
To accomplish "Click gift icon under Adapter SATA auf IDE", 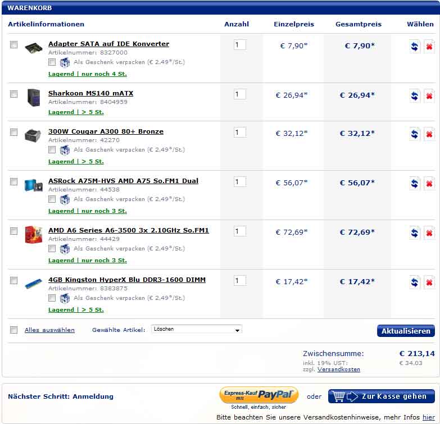I will click(65, 62).
